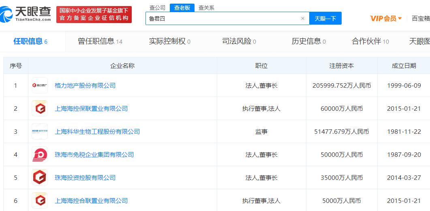The width and height of the screenshot is (430, 211).
Task: Open 上海海控保联置业有限公司 company link
Action: (x=91, y=108)
